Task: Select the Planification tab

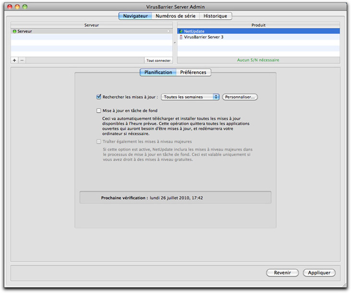Action: [x=158, y=72]
